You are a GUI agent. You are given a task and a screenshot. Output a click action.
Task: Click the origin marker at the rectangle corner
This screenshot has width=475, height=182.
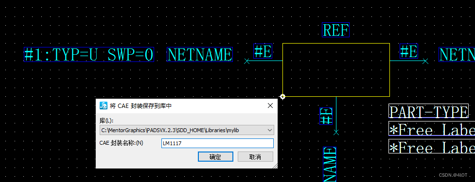click(x=282, y=97)
